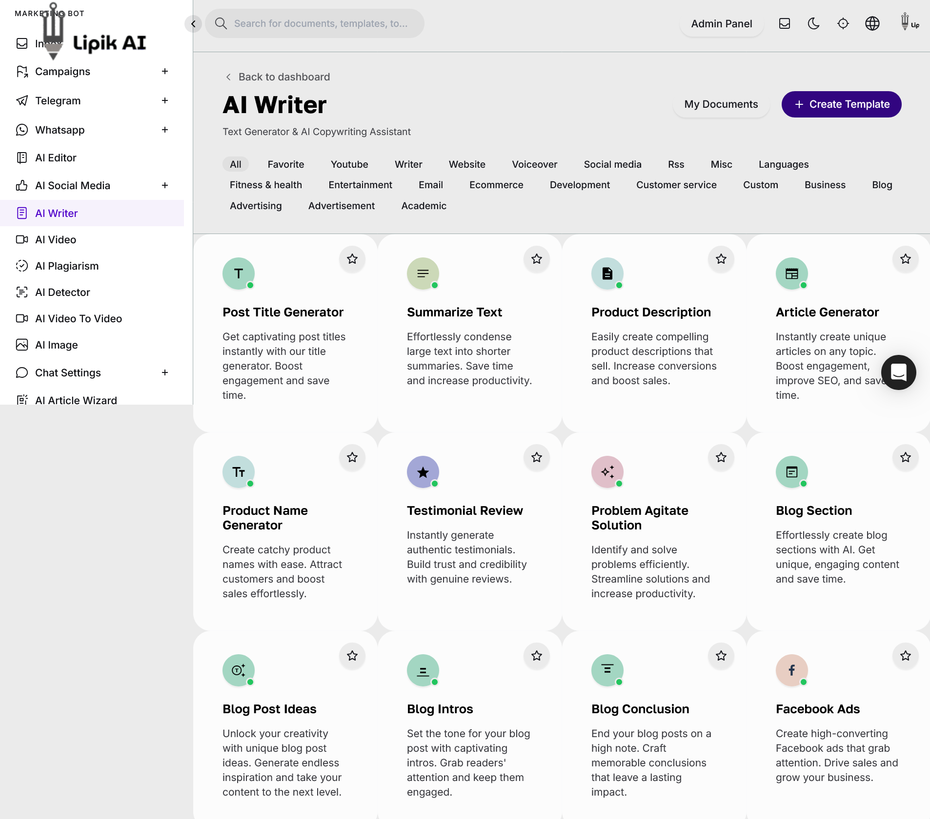Open AI Editor in sidebar

(x=92, y=157)
